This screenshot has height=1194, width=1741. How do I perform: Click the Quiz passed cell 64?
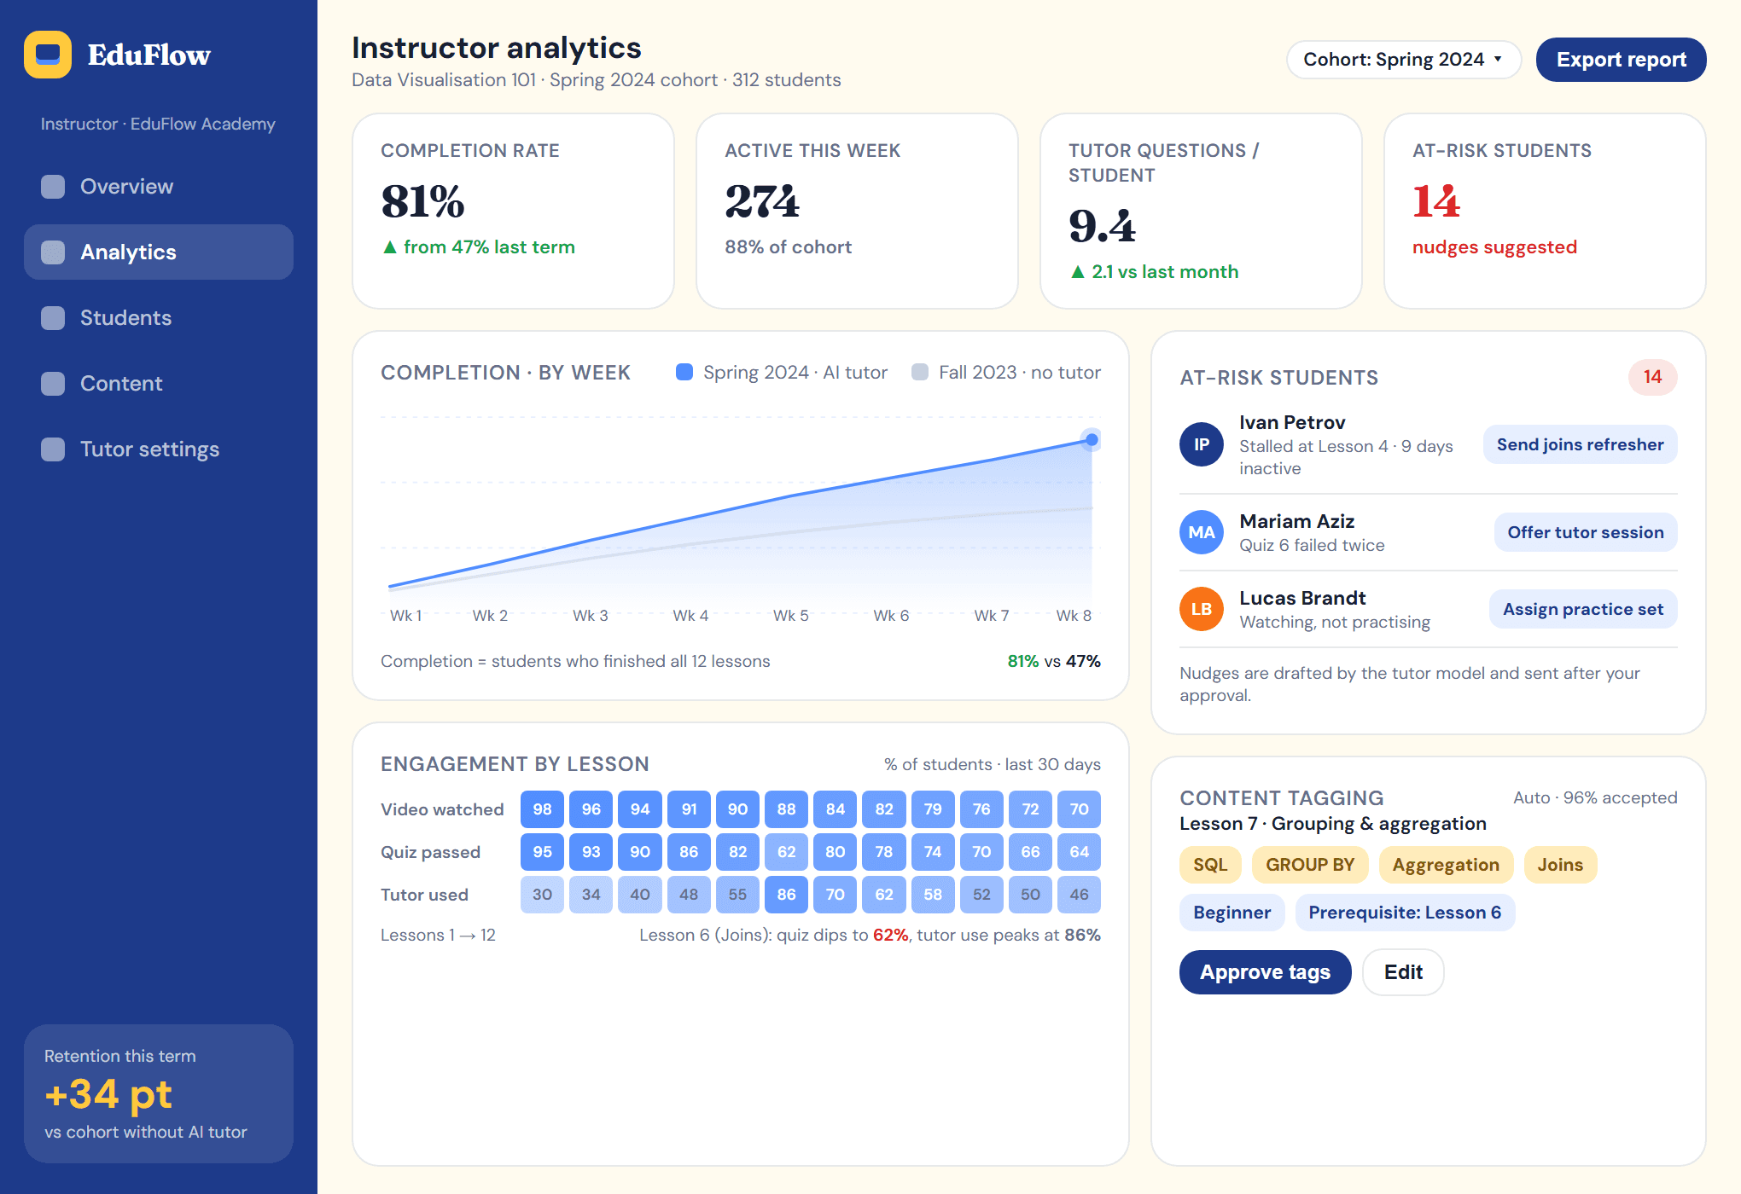pyautogui.click(x=1079, y=852)
